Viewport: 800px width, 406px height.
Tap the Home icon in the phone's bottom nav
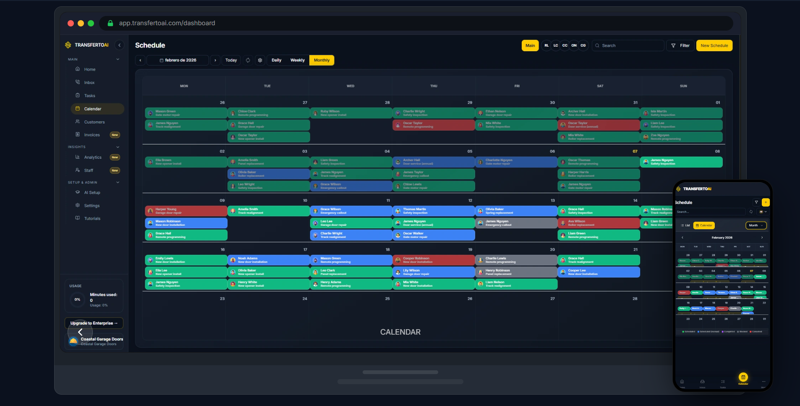click(x=682, y=383)
